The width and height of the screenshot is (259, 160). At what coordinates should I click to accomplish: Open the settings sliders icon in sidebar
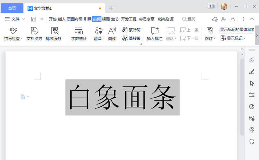252,95
